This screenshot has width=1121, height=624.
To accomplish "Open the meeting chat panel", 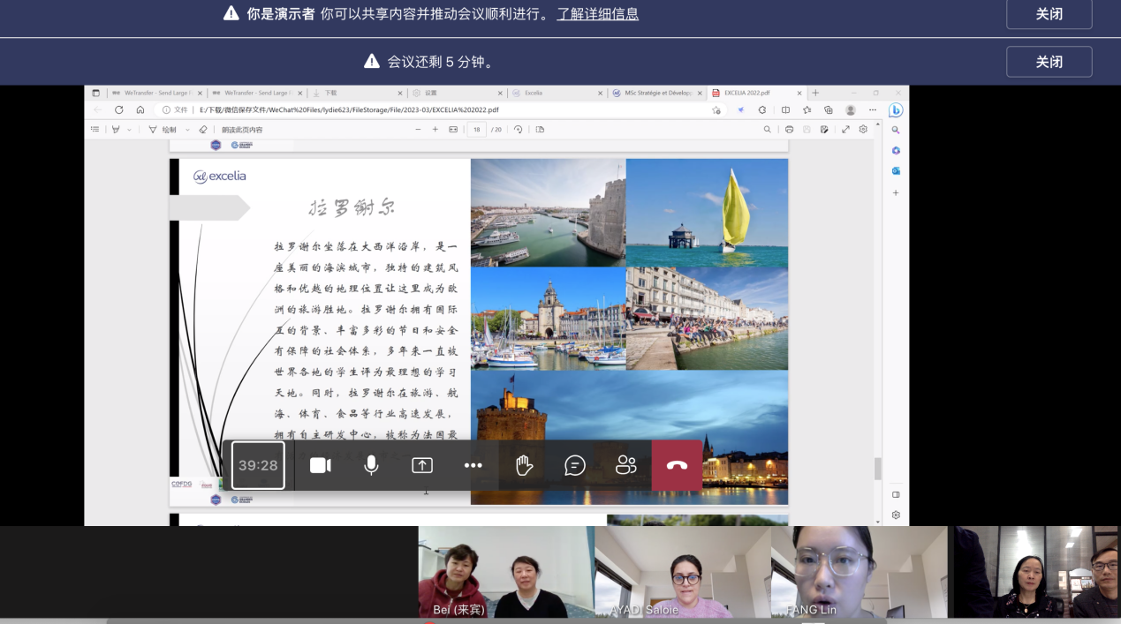I will 575,465.
